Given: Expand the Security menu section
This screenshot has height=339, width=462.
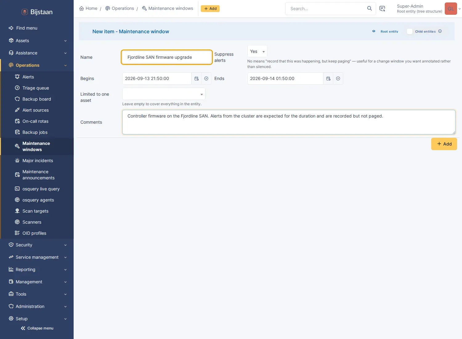Looking at the screenshot, I should click(37, 245).
